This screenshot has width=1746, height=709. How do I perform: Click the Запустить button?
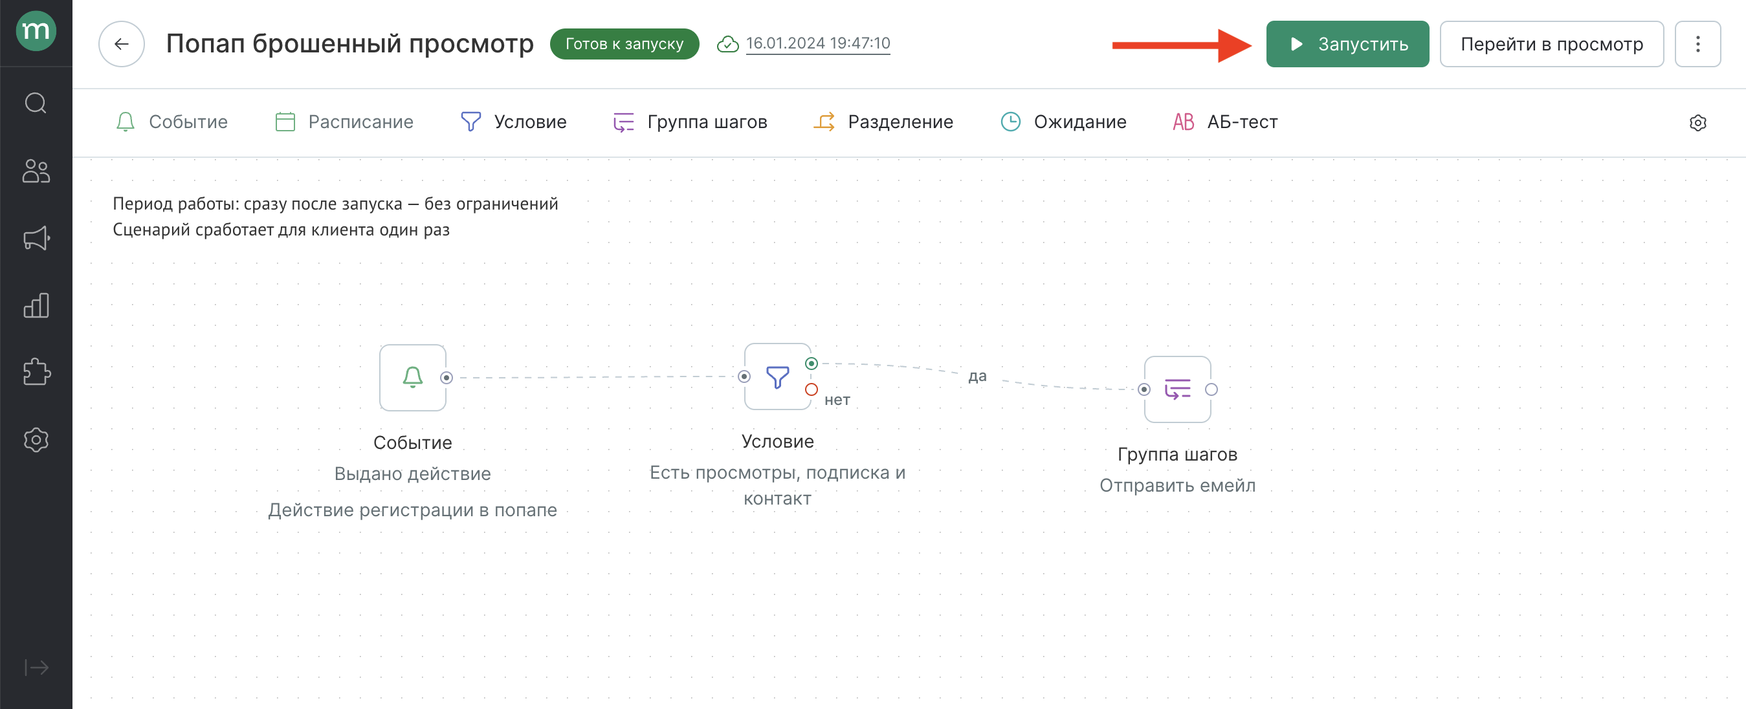(1347, 44)
